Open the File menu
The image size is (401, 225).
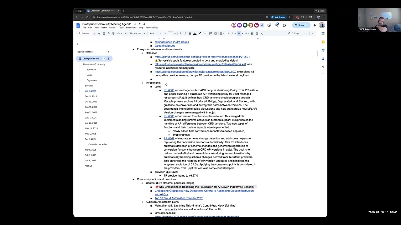[x=84, y=27]
